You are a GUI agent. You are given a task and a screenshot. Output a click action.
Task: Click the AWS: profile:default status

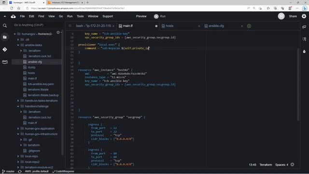point(37,171)
